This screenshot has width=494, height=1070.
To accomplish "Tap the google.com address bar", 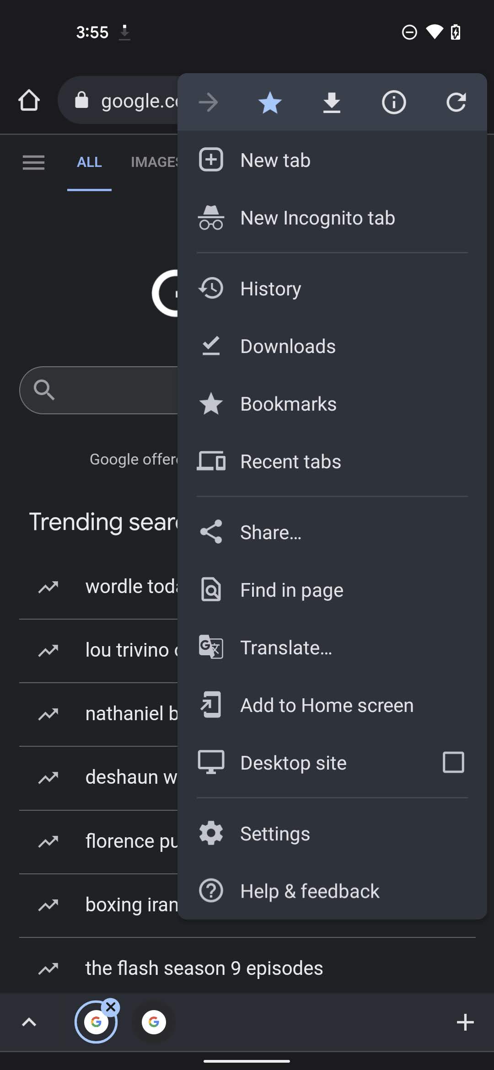I will pos(118,100).
